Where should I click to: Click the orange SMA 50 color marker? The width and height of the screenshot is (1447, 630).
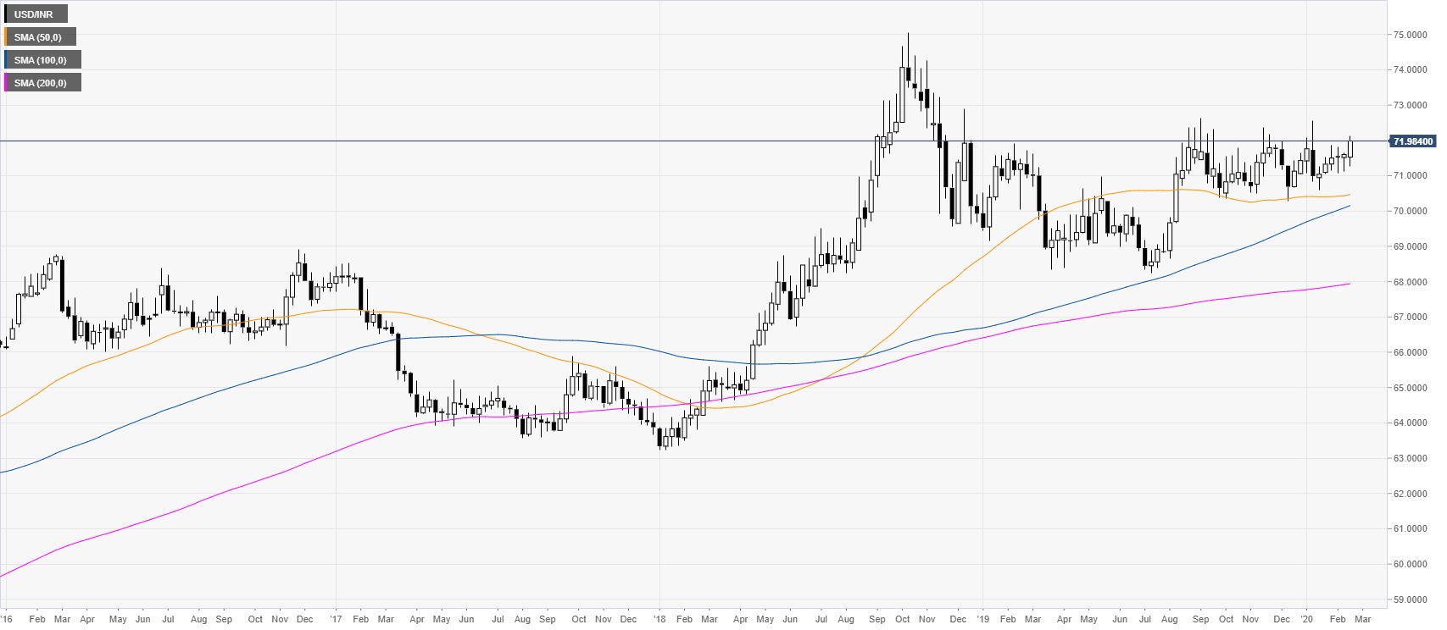click(6, 37)
